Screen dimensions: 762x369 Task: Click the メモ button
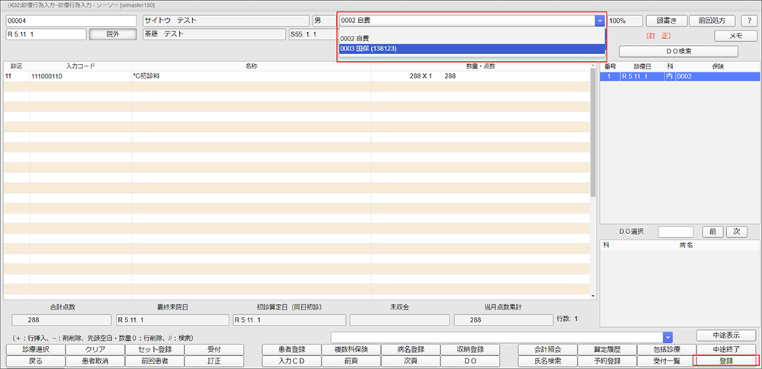[735, 36]
